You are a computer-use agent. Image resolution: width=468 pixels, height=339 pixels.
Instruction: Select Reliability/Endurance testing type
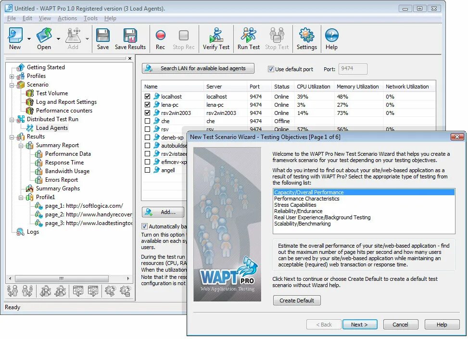pos(298,211)
